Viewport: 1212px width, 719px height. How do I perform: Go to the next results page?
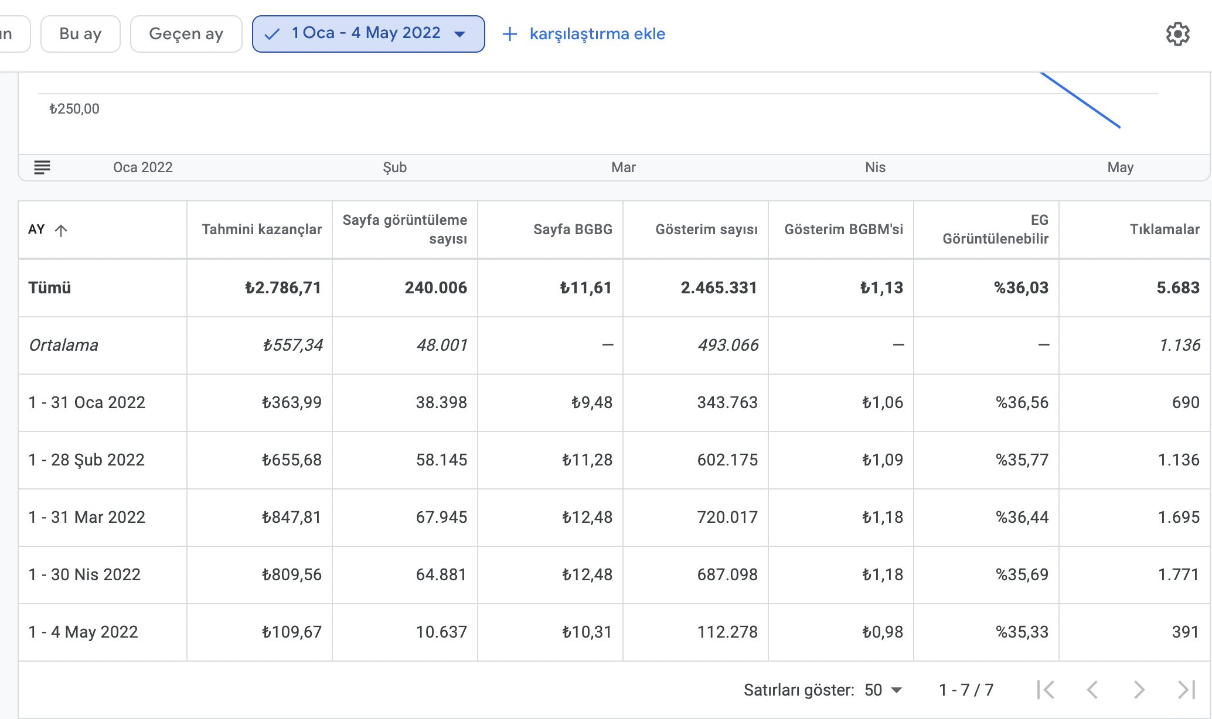click(x=1139, y=690)
